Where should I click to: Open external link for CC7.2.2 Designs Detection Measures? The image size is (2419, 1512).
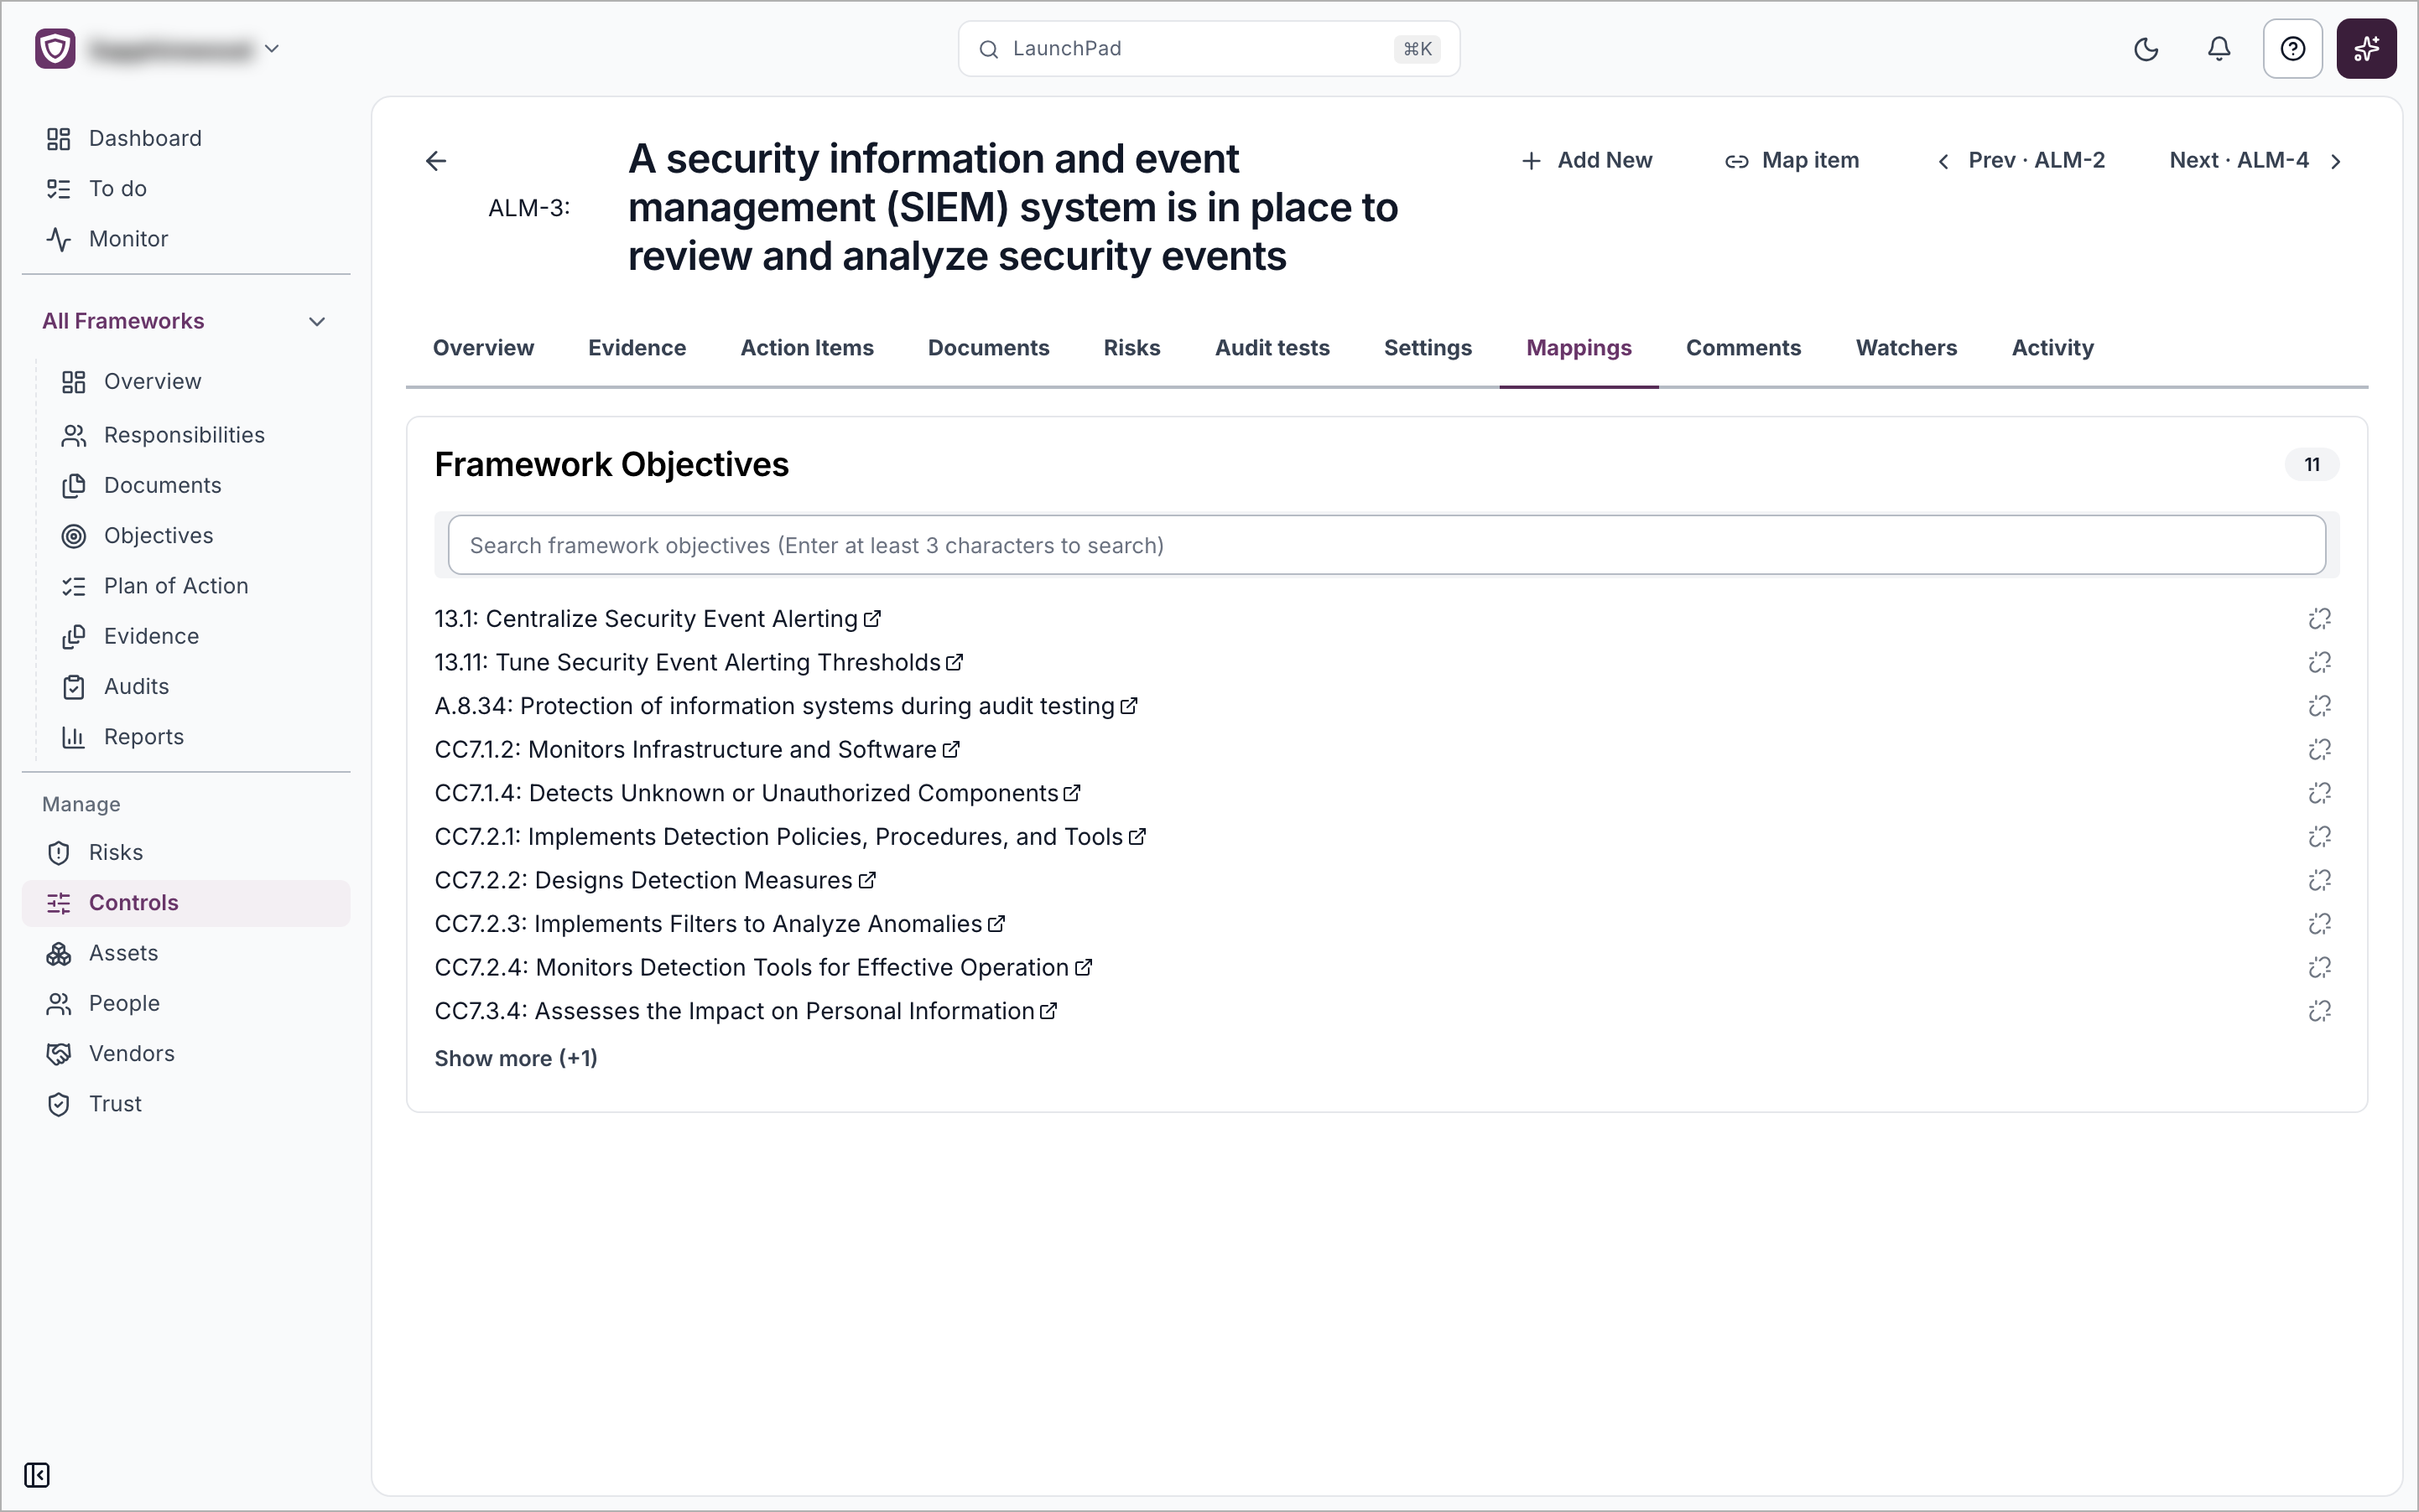point(868,880)
